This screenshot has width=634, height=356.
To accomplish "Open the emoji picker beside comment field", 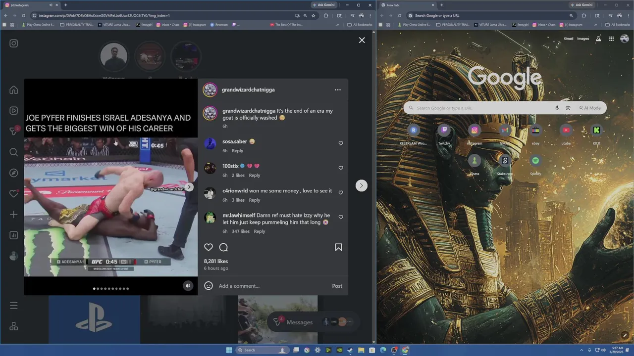I will point(209,286).
